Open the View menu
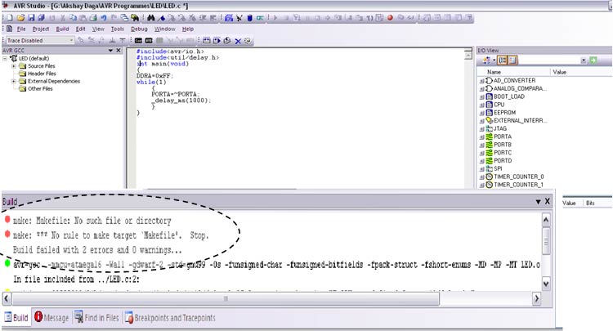Screen dimensions: 613x331 click(98, 29)
